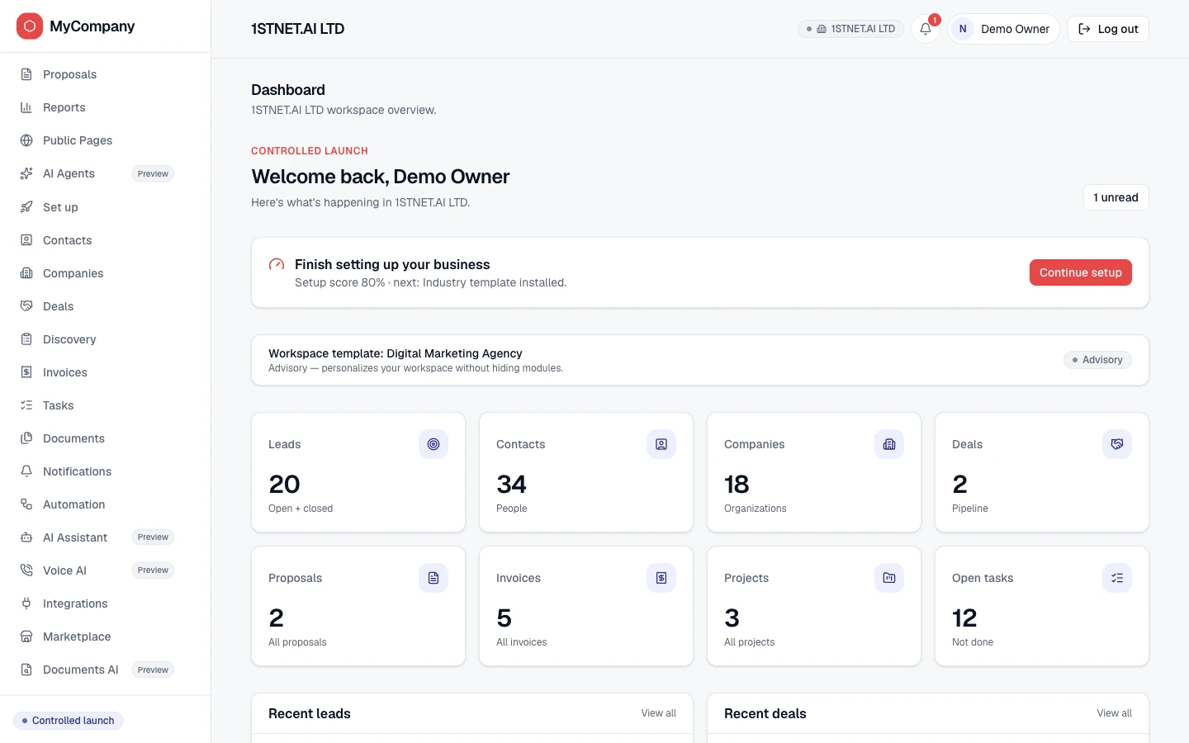Click the Deals handshake sidebar icon

(26, 306)
